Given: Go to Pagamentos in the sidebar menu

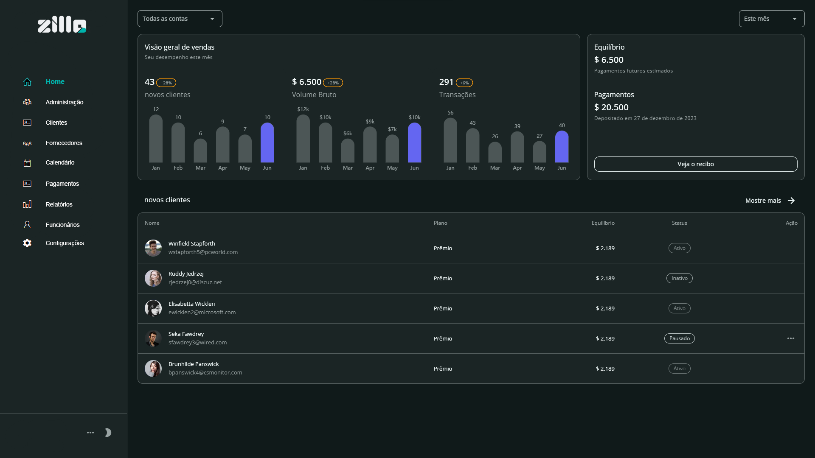Looking at the screenshot, I should tap(62, 184).
